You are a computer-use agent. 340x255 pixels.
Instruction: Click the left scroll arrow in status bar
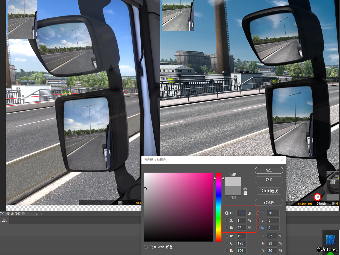pyautogui.click(x=41, y=214)
